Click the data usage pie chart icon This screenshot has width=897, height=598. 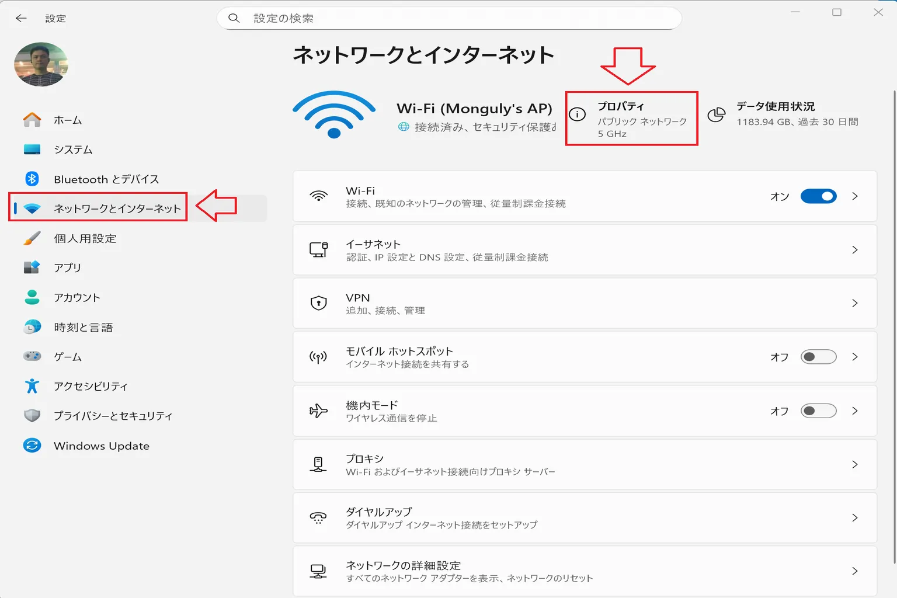(717, 114)
